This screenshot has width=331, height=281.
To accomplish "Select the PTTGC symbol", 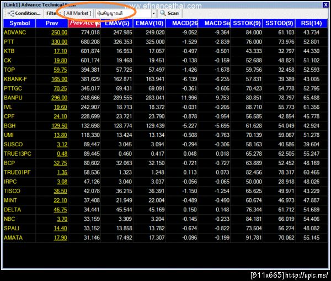I will (13, 88).
